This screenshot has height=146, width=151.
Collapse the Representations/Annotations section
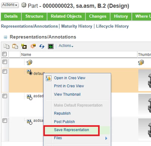tap(5, 37)
